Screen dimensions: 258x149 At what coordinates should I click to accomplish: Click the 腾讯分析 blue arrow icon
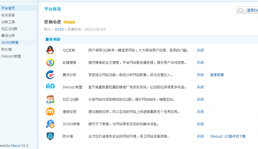(x=50, y=75)
